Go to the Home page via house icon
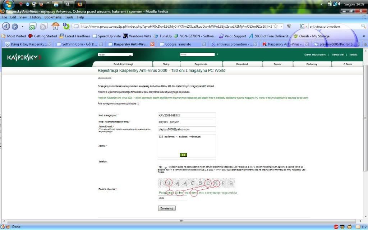This screenshot has width=368, height=230. 55,26
